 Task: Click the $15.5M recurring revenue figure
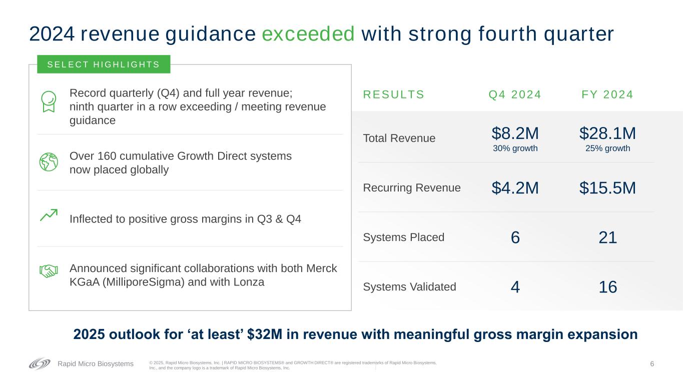tap(607, 188)
